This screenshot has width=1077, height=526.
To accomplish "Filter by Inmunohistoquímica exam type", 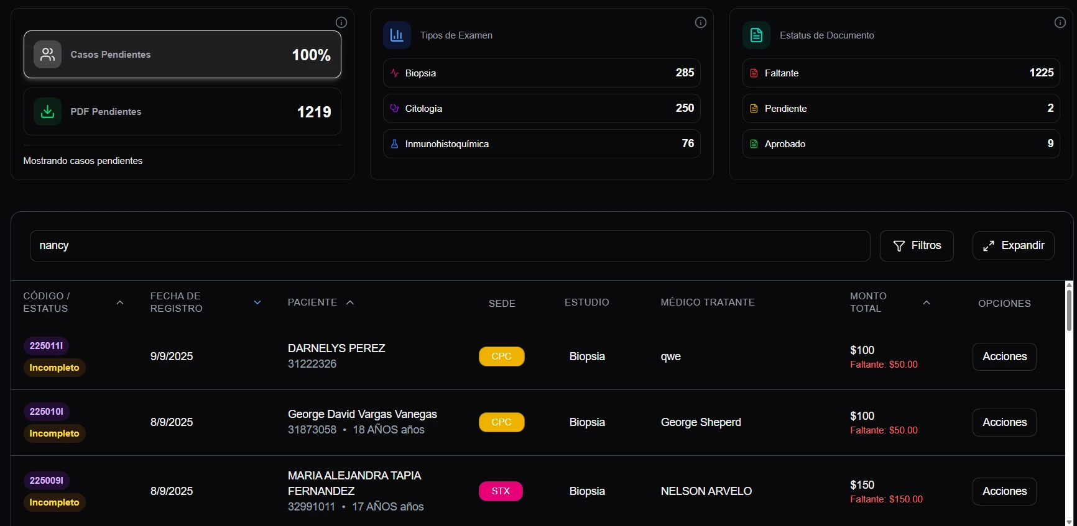I will point(542,143).
